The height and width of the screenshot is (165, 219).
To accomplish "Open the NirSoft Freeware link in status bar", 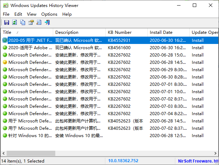I will point(198,161).
